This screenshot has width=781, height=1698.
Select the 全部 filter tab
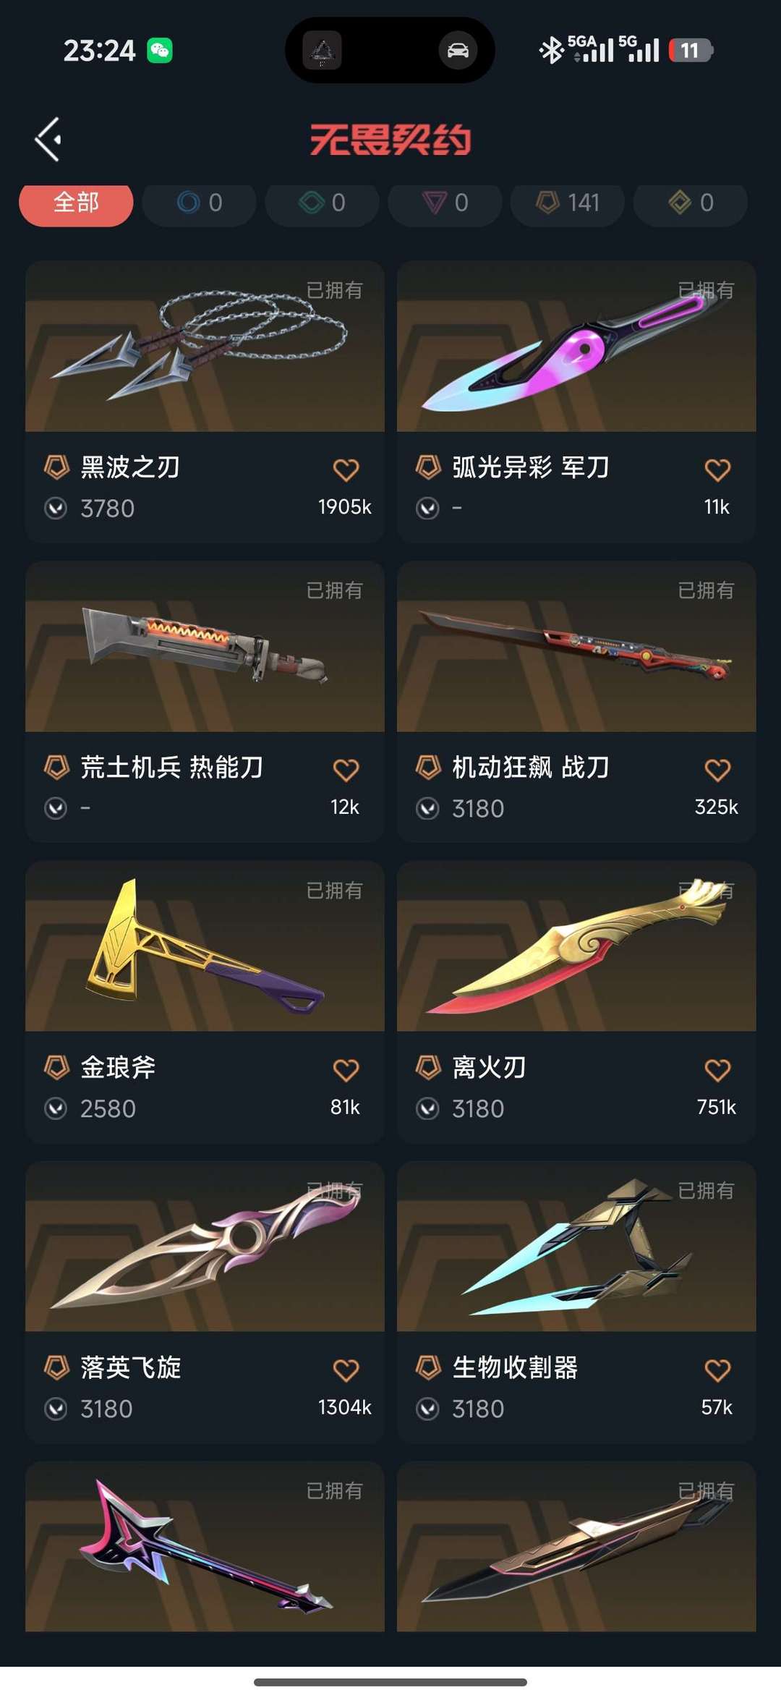pos(76,203)
